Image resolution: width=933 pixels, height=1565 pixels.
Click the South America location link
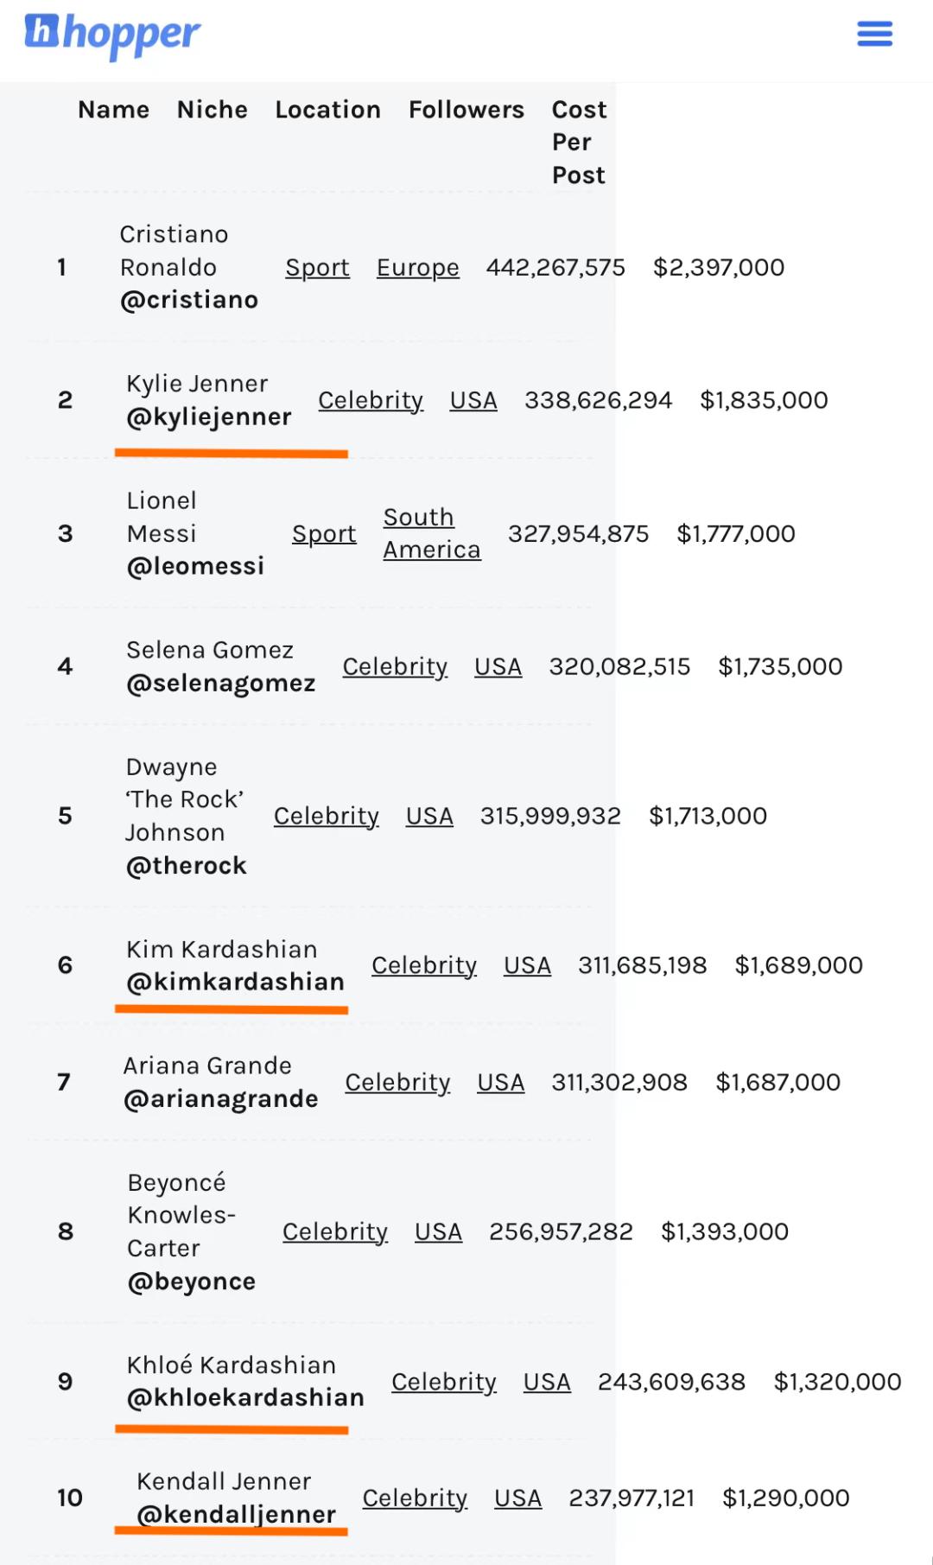pos(431,533)
